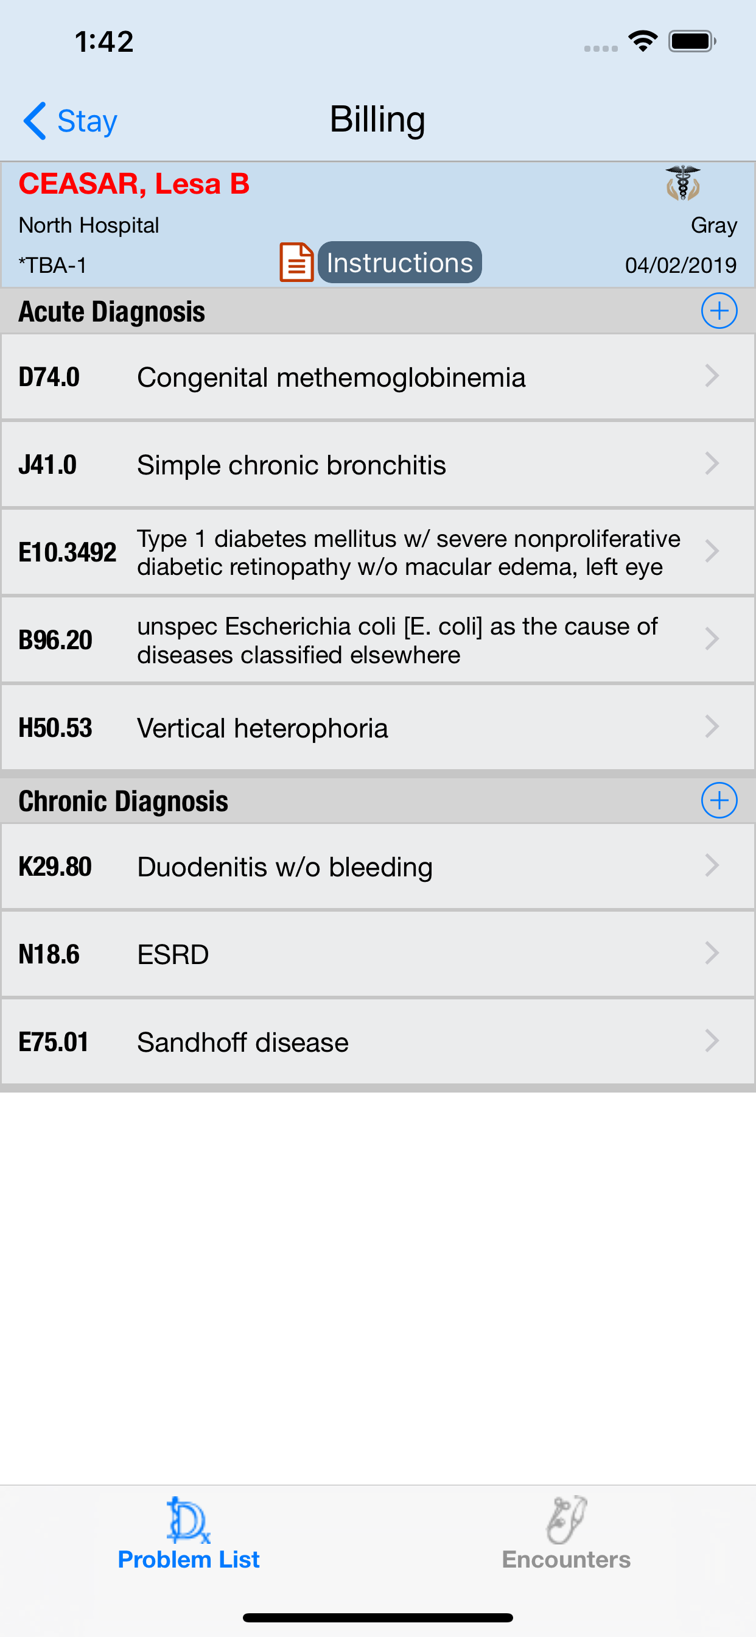Viewport: 756px width, 1637px height.
Task: Tap the Encounters stethoscope icon
Action: click(566, 1520)
